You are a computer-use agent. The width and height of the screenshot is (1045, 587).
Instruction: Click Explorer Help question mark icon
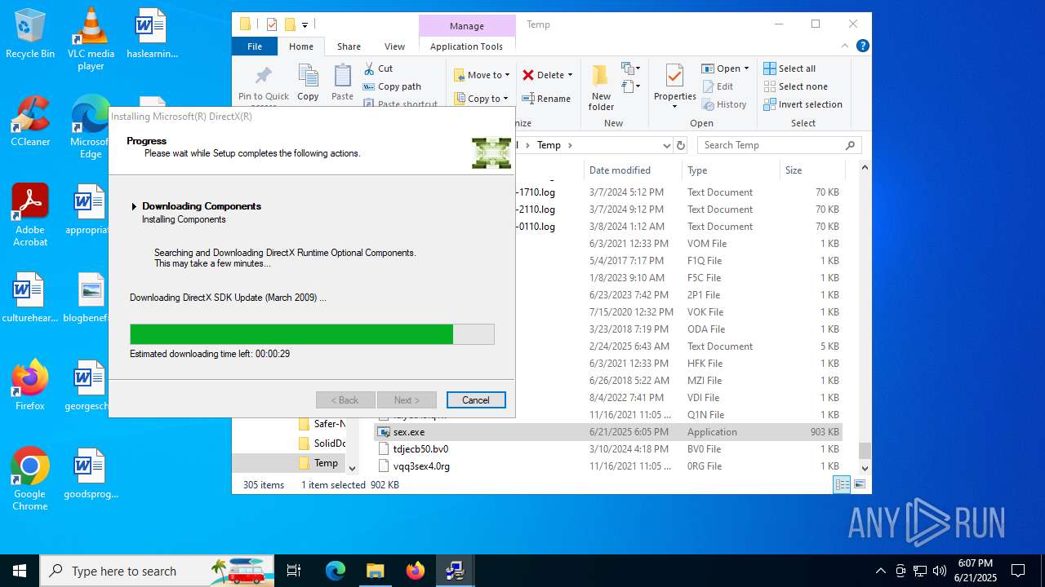tap(862, 46)
